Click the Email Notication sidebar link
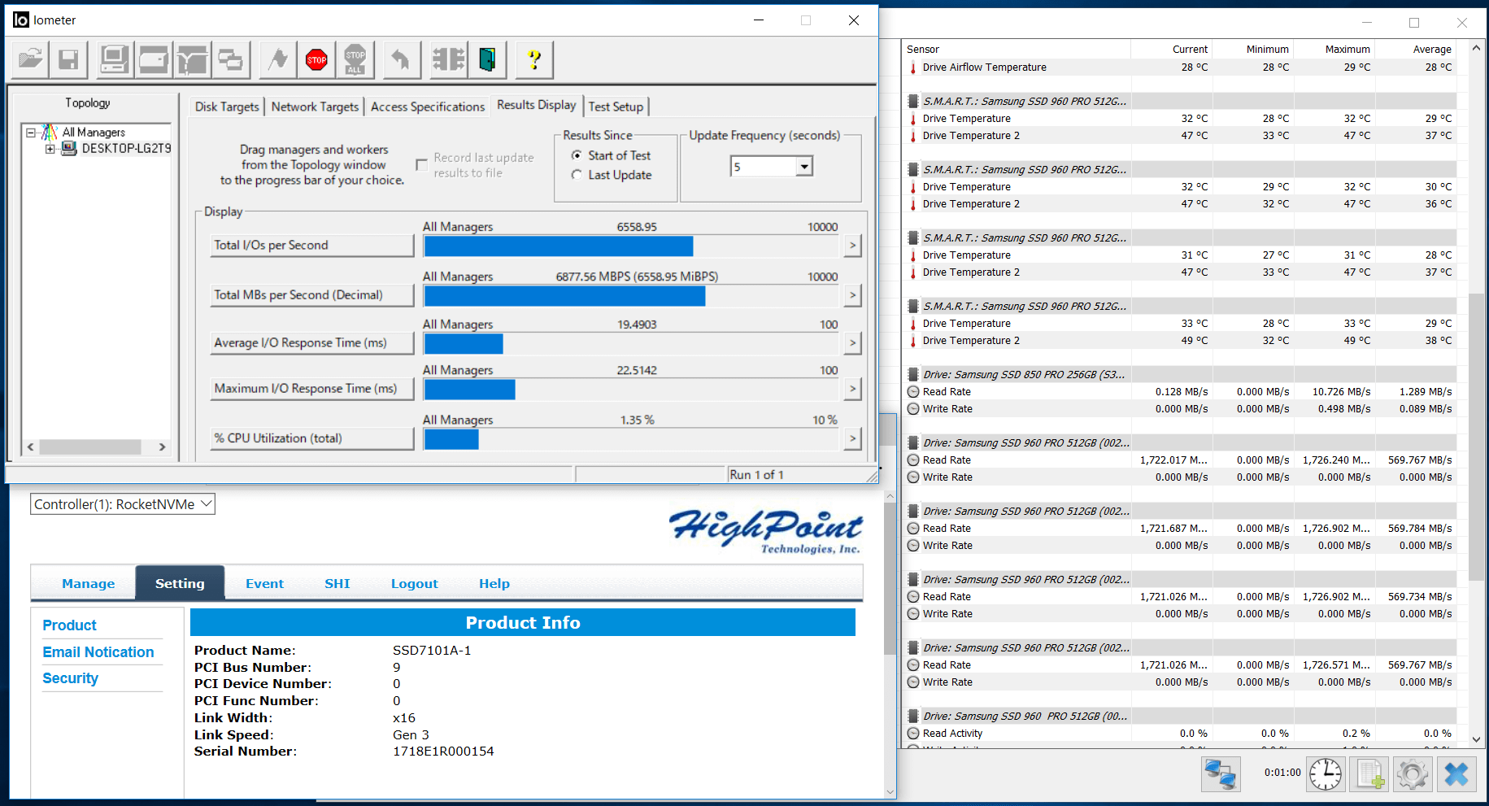This screenshot has height=806, width=1489. (98, 652)
